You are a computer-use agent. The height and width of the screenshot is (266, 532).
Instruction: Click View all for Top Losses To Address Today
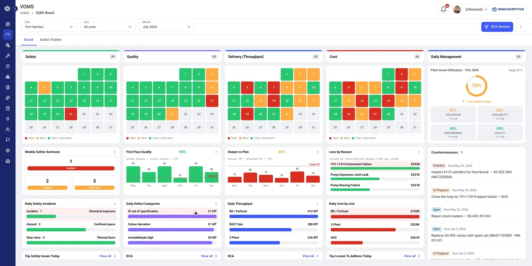[x=412, y=256]
